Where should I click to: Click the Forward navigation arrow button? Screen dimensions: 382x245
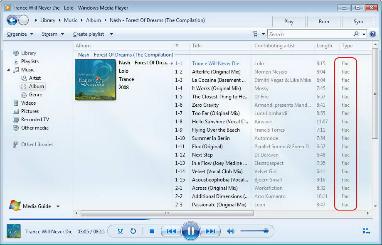pos(24,20)
